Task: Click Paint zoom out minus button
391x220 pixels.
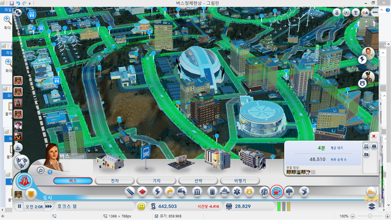Action: click(352, 216)
